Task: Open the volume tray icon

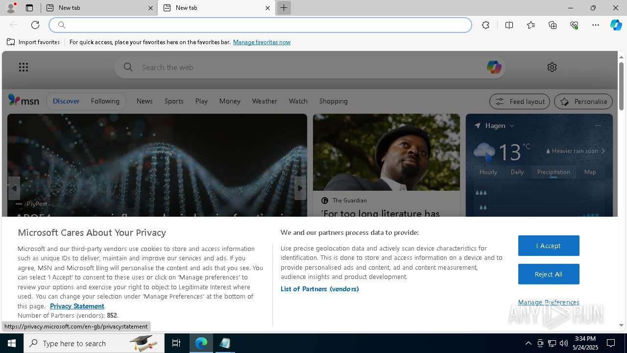Action: 564,343
